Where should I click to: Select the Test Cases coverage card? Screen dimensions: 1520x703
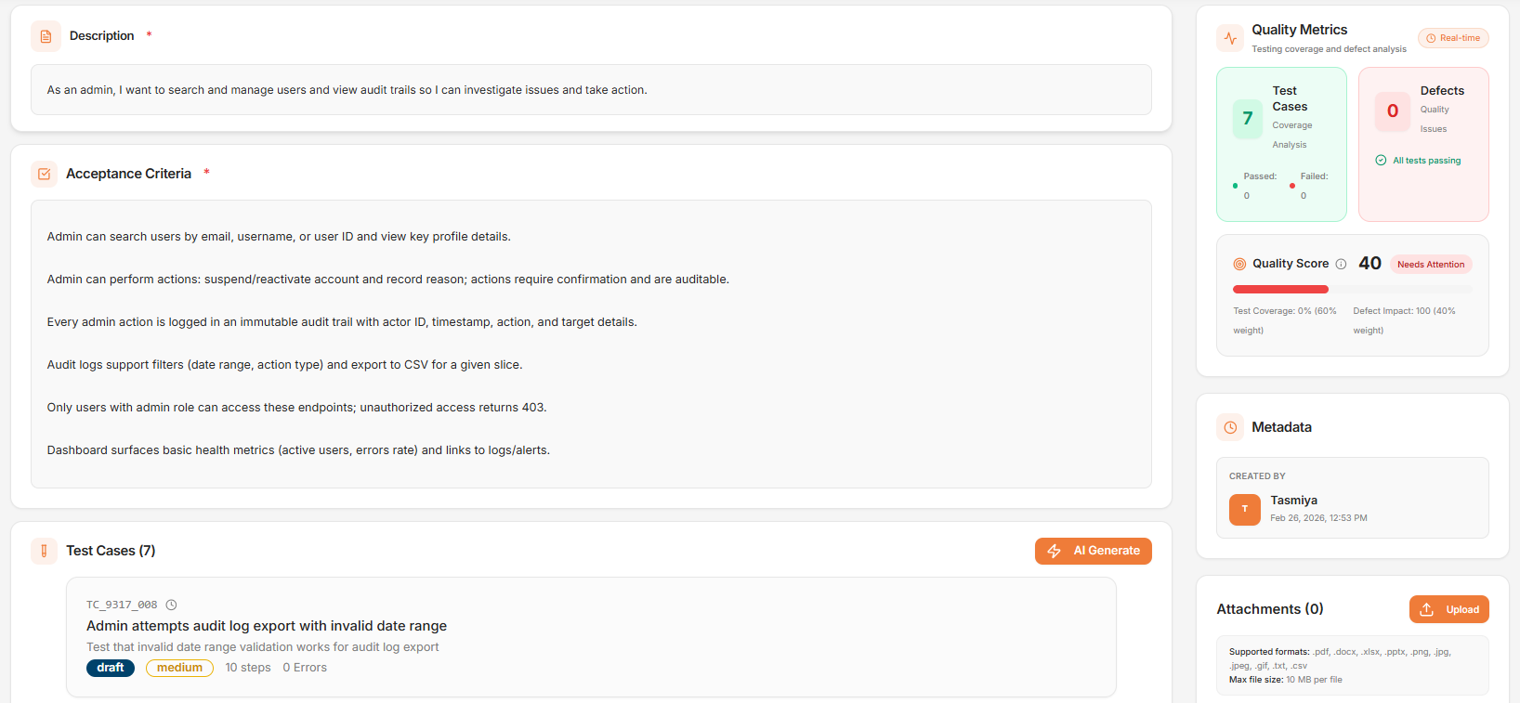click(x=1281, y=144)
